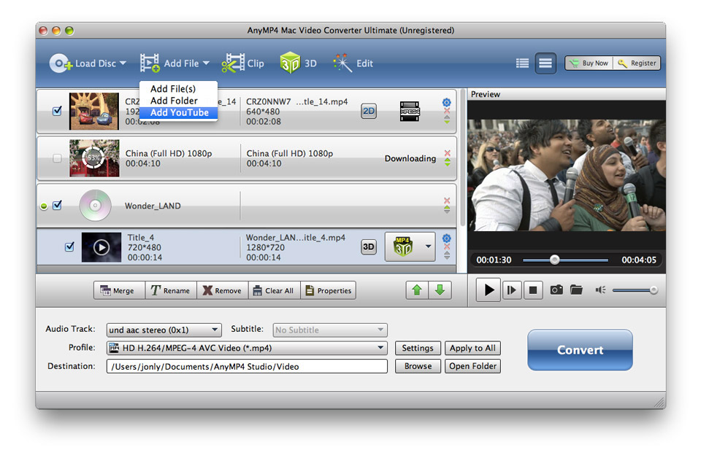Image resolution: width=701 pixels, height=458 pixels.
Task: Move selected item up with green arrow
Action: [417, 290]
